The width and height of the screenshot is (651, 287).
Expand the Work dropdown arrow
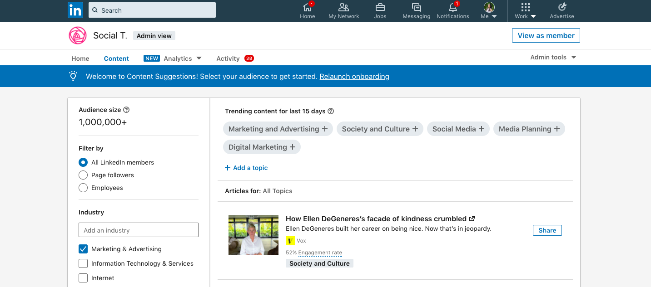point(533,16)
